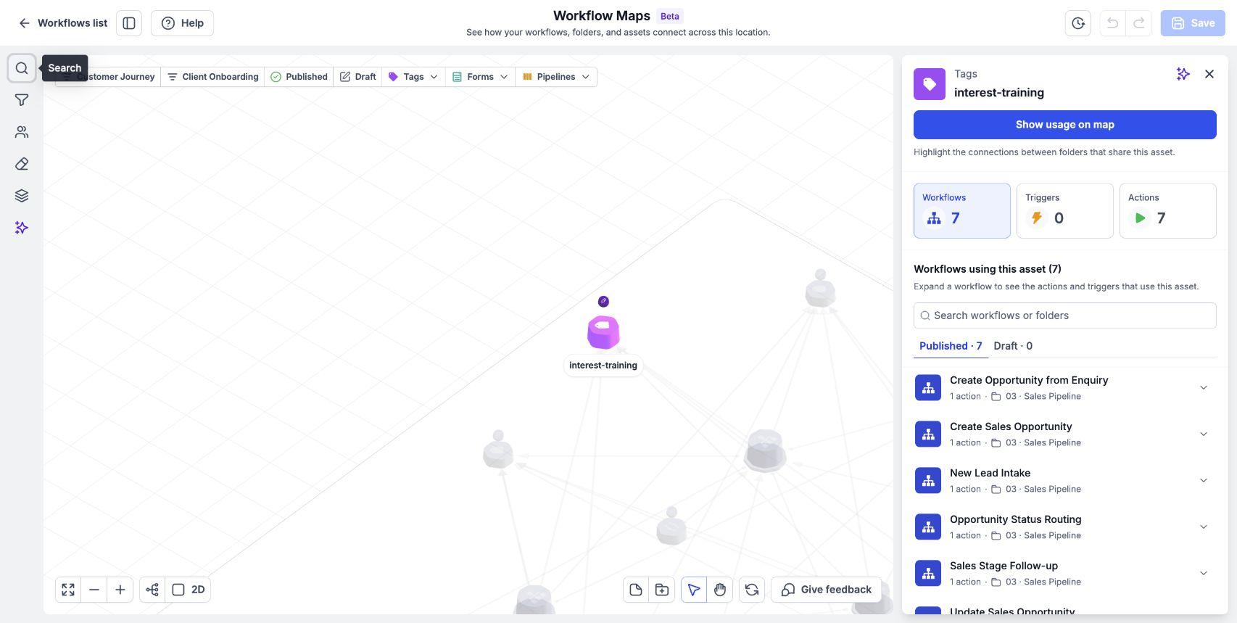Click the sparkle AI icon in sidebar
Screen dimensions: 1237x623
tap(22, 228)
